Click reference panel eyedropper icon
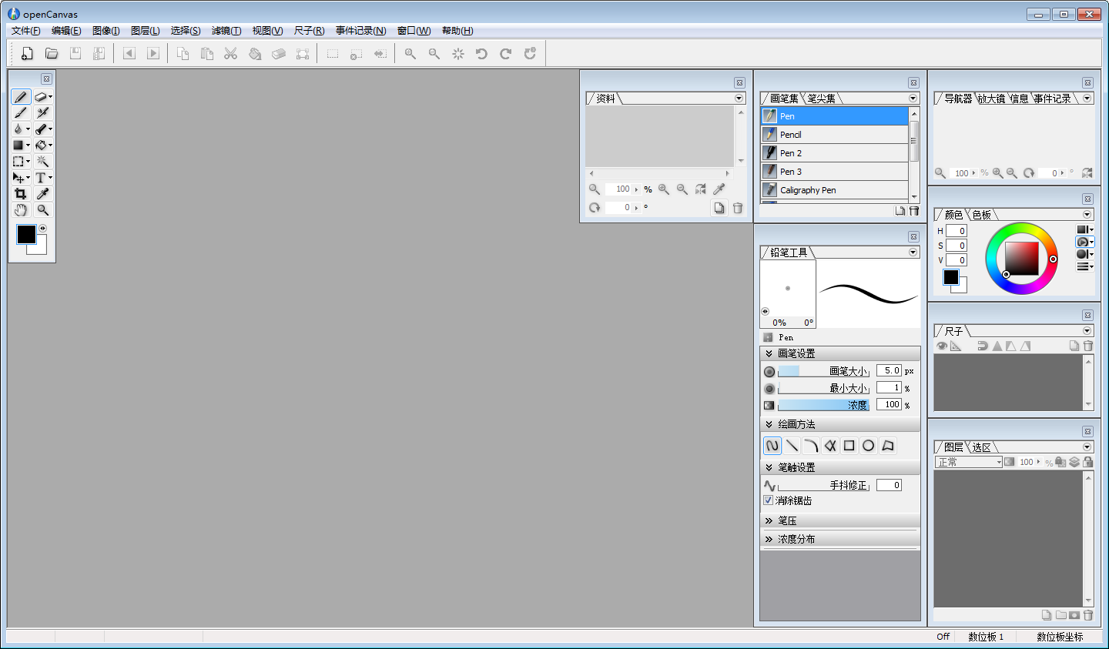This screenshot has width=1109, height=649. pos(719,189)
